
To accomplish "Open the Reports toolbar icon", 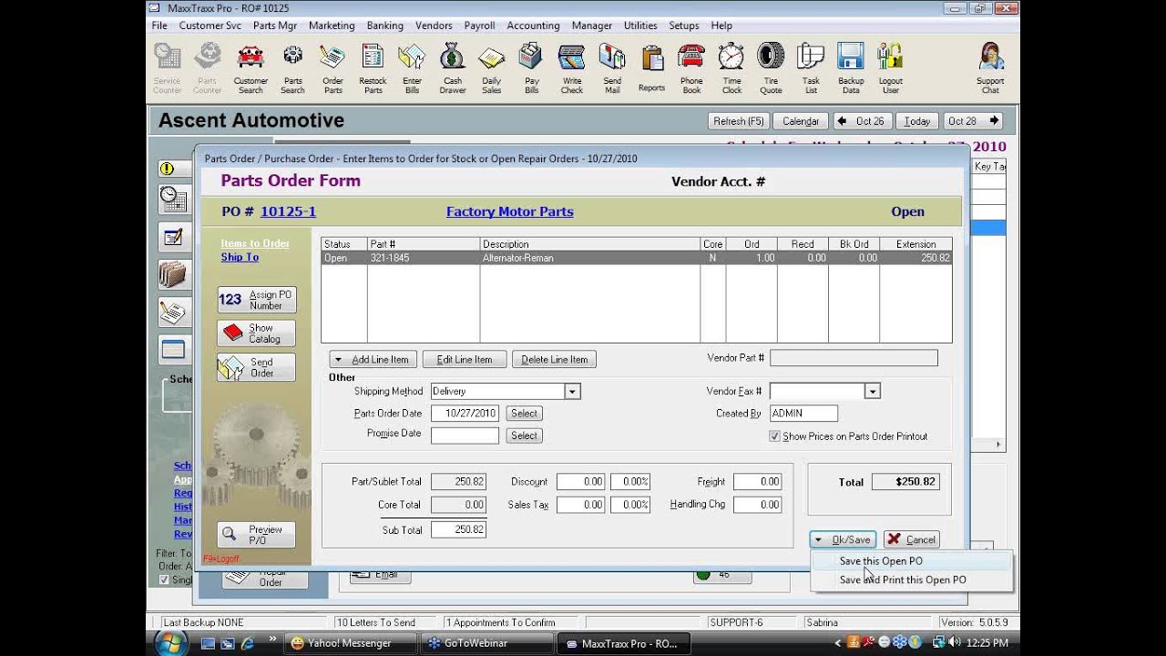I will (x=651, y=68).
